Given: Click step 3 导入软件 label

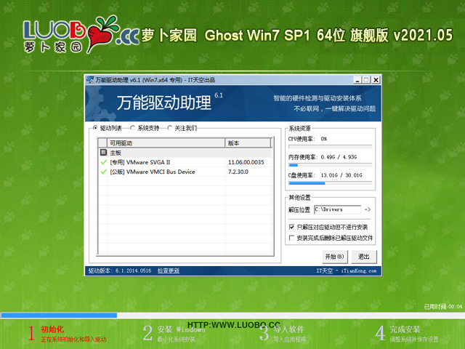Looking at the screenshot, I should point(288,329).
